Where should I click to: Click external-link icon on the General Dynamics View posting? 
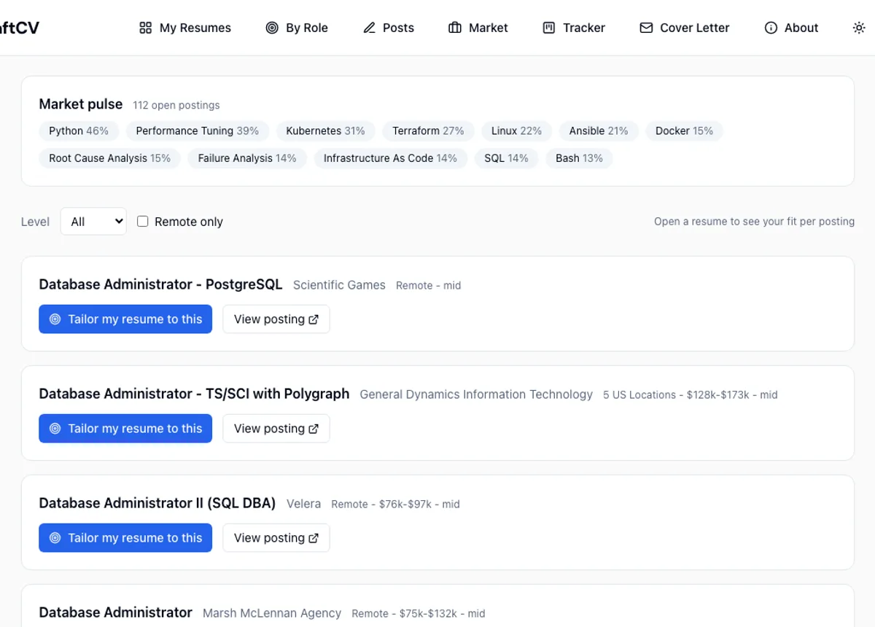click(314, 429)
